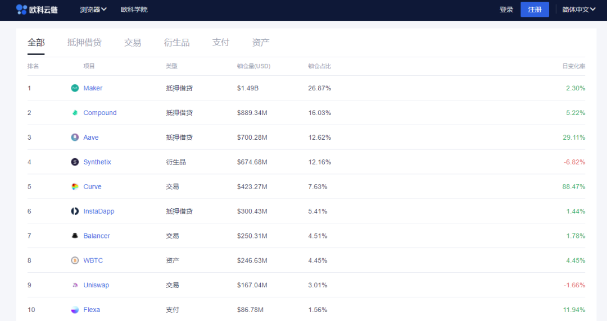Click the 2.30% daily change value

576,88
